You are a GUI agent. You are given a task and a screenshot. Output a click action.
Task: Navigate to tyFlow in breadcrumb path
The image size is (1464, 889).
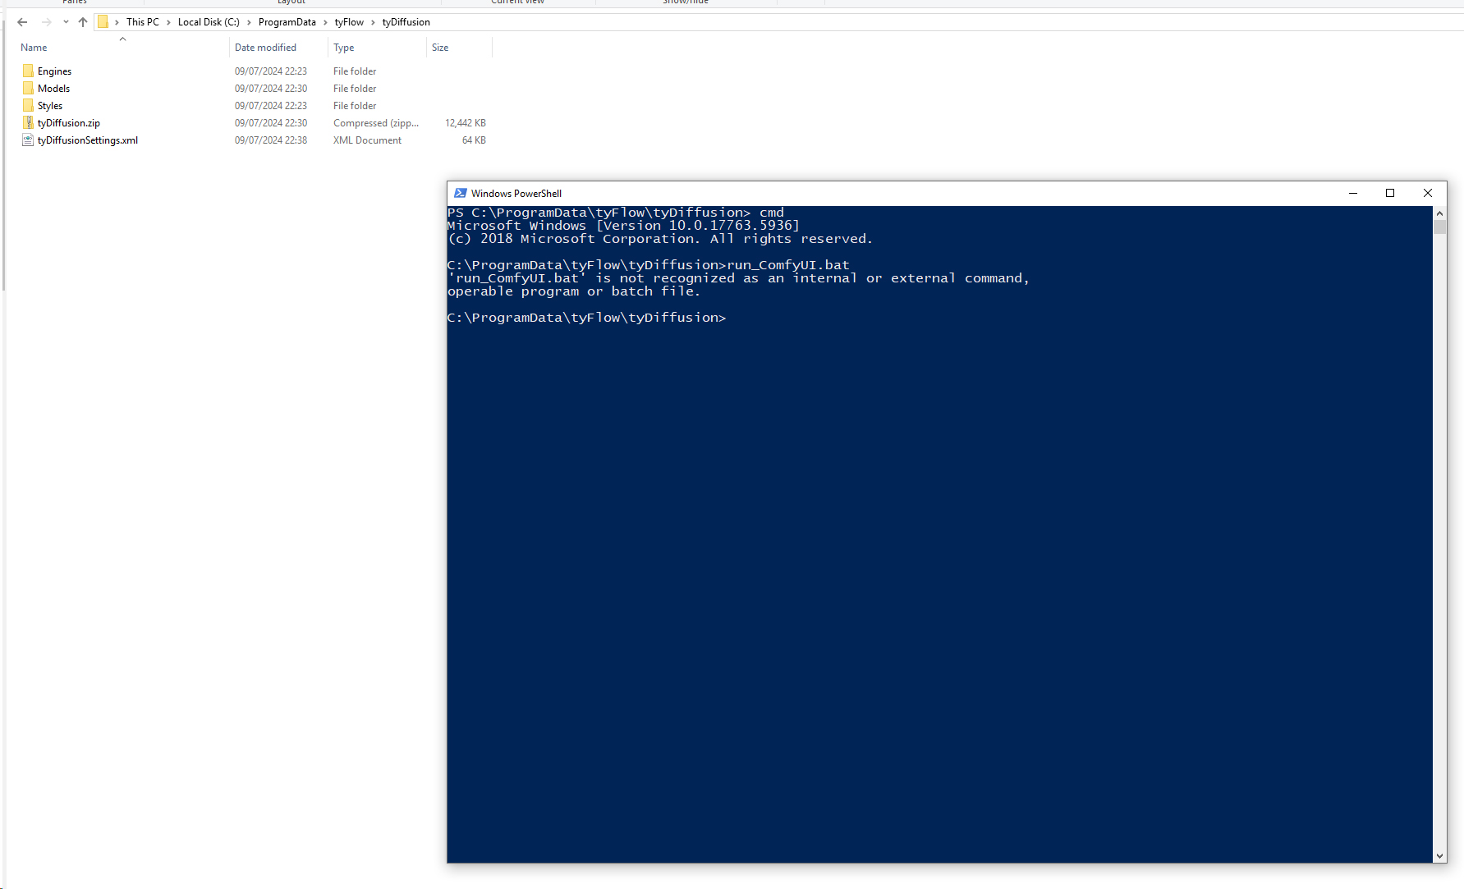[349, 22]
